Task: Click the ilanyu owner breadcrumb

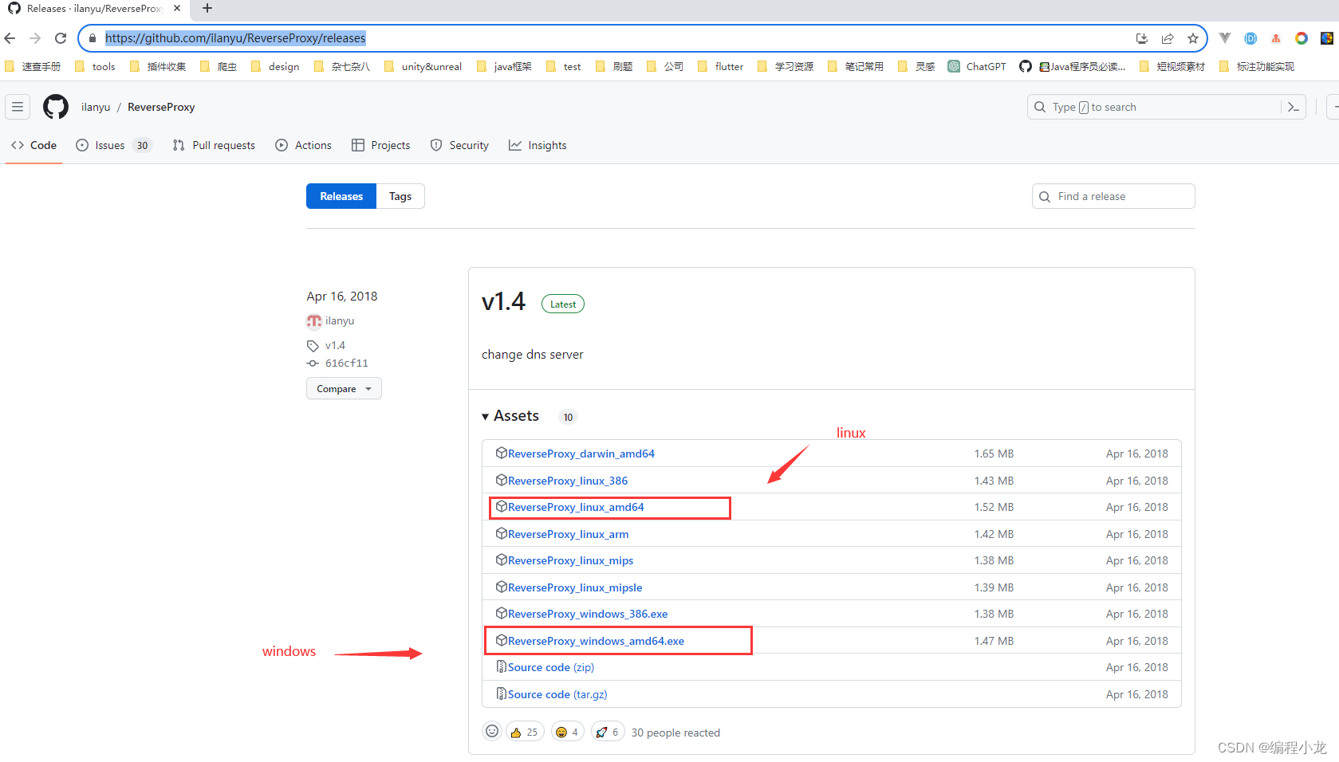Action: (96, 107)
